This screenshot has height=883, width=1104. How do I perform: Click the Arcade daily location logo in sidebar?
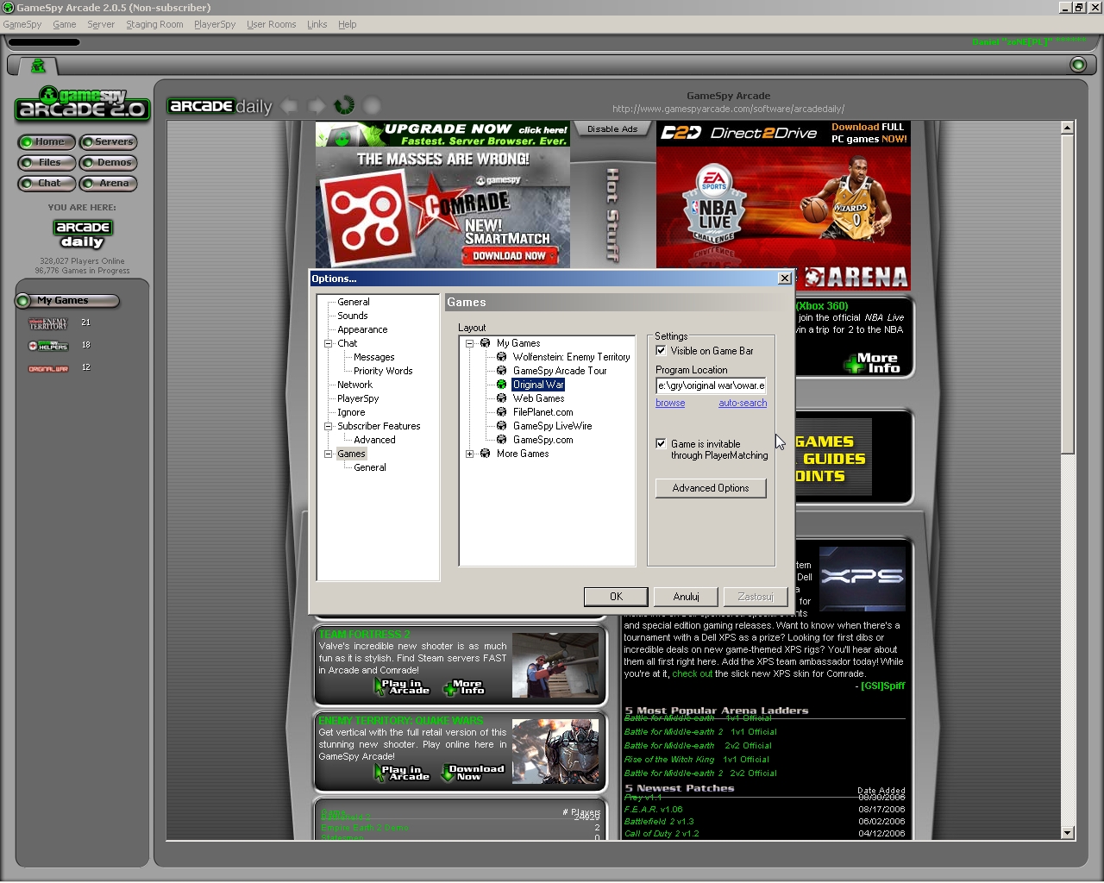tap(83, 234)
